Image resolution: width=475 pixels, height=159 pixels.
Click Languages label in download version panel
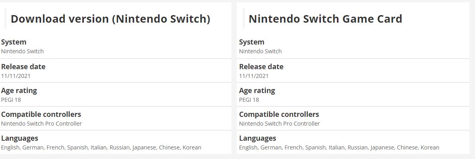click(20, 138)
